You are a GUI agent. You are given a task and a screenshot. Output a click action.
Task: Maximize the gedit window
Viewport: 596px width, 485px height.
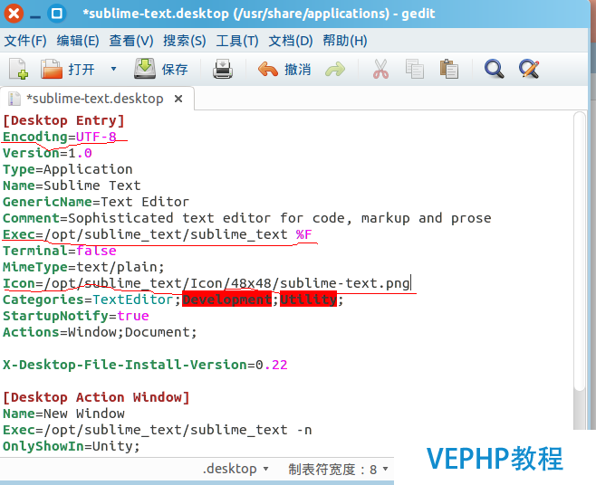point(57,14)
